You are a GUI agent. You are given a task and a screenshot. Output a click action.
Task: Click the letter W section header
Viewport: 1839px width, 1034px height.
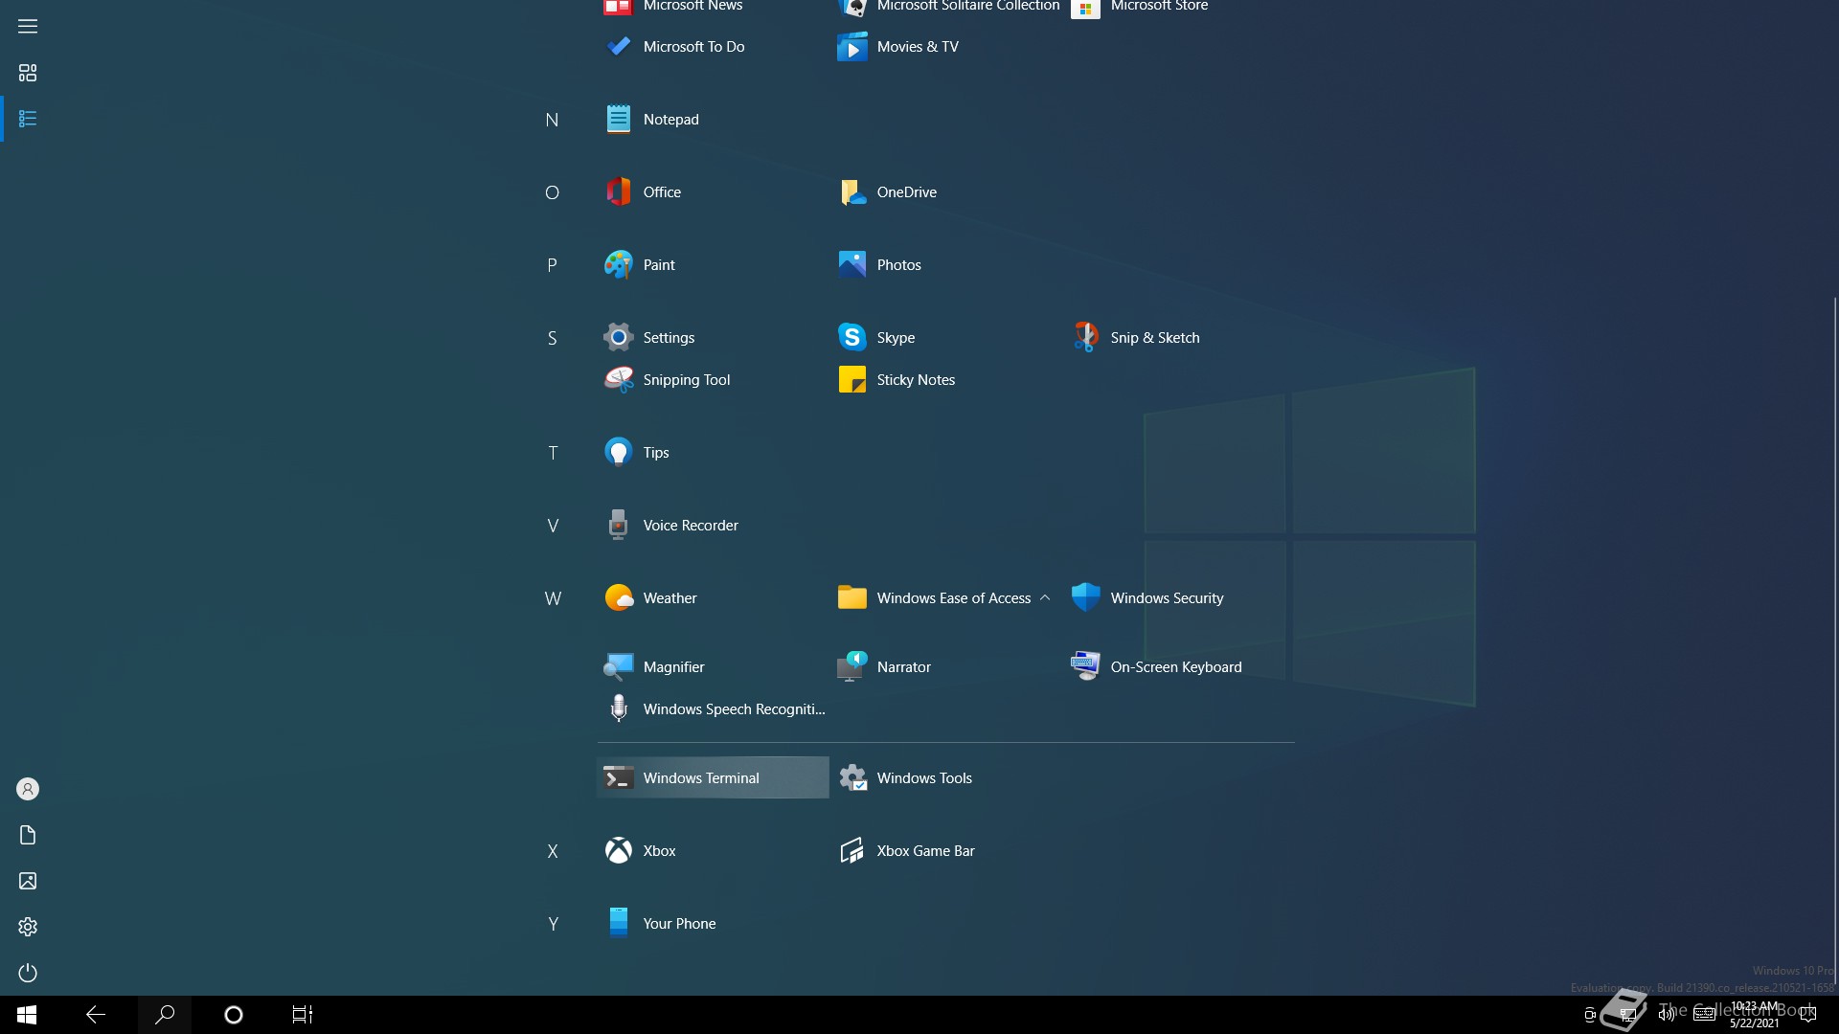553,598
